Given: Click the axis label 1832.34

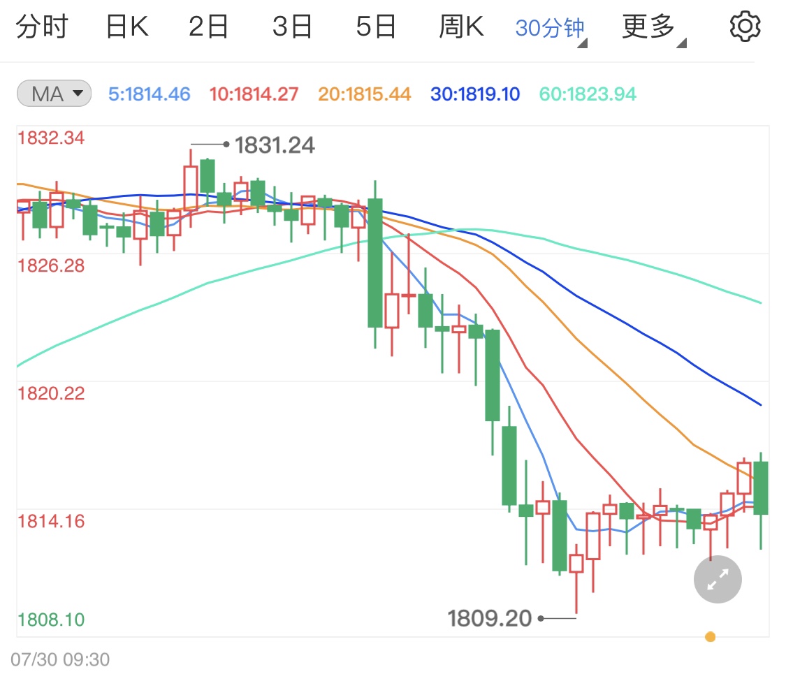Looking at the screenshot, I should coord(51,138).
